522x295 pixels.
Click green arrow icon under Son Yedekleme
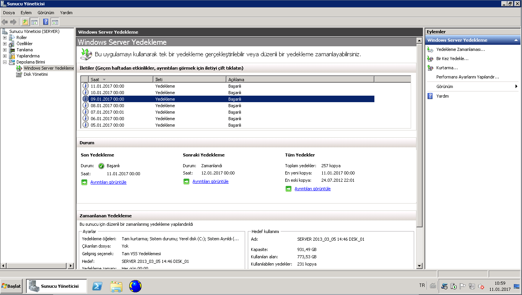(84, 182)
